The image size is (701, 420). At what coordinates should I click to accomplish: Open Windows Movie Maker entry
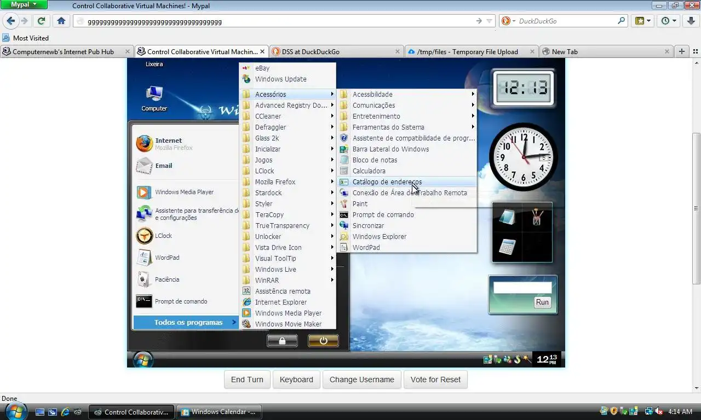point(288,324)
